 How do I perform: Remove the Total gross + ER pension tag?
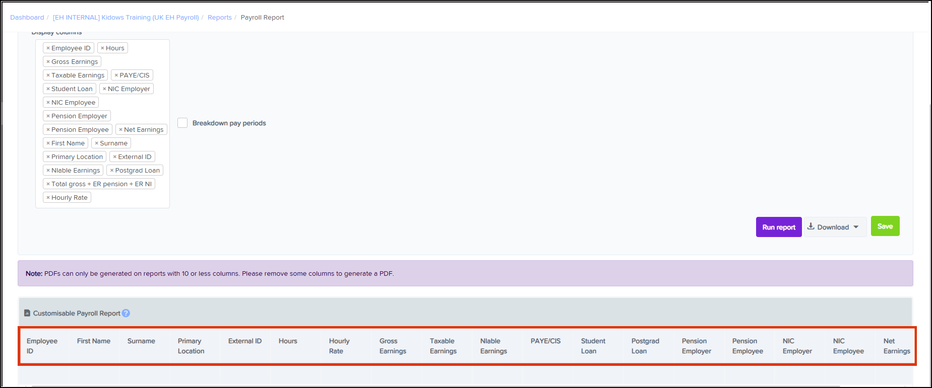(x=48, y=184)
